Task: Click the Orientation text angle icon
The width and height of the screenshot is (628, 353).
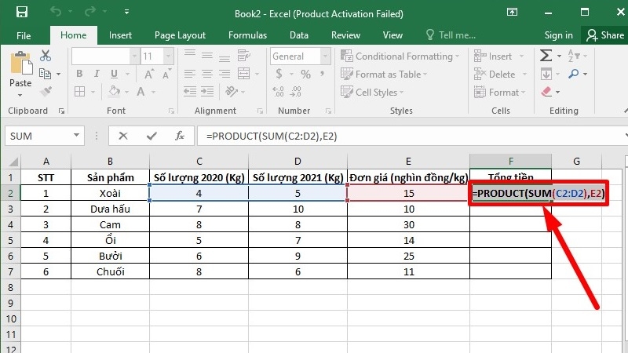Action: (232, 92)
